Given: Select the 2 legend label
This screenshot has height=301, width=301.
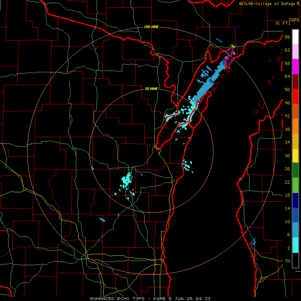Looking at the screenshot, I should point(288,248).
